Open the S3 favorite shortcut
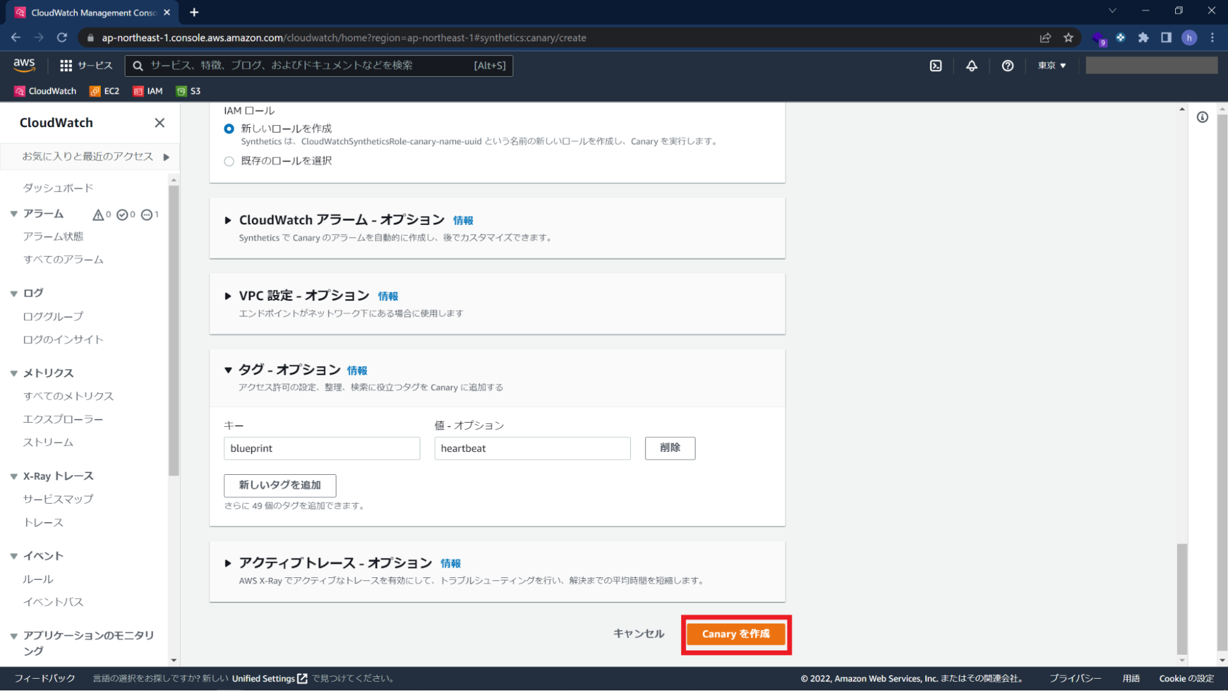The height and width of the screenshot is (691, 1228). pos(189,91)
